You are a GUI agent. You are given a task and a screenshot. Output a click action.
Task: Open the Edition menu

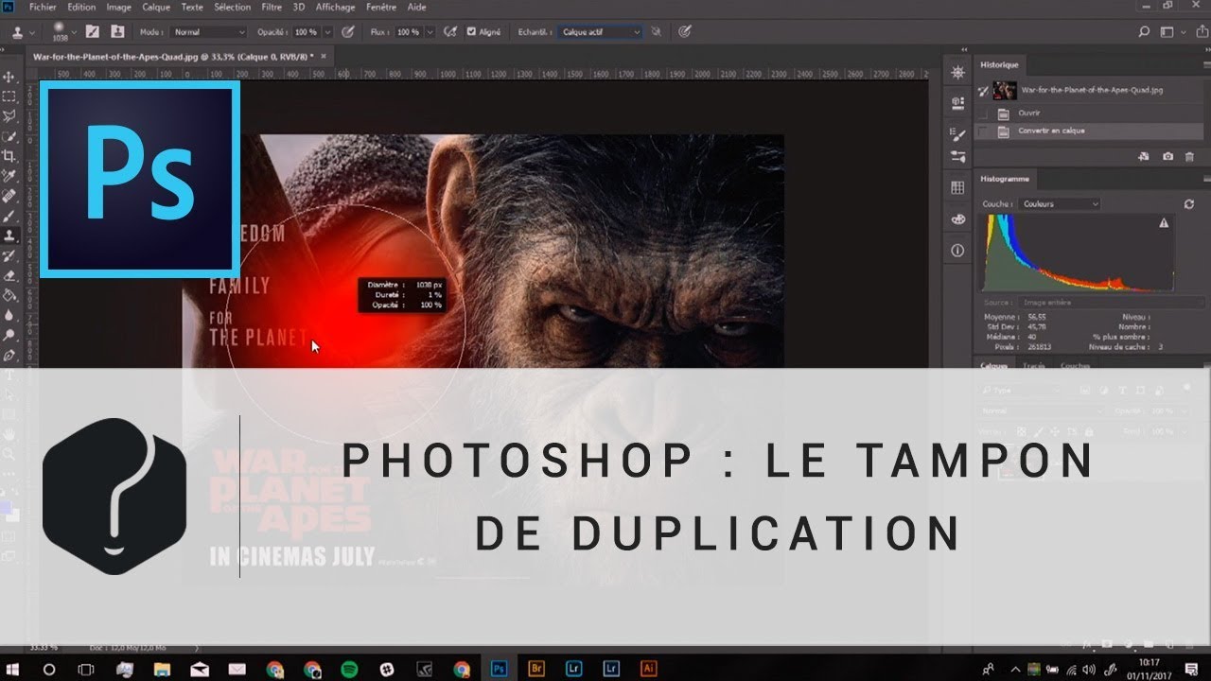click(81, 7)
